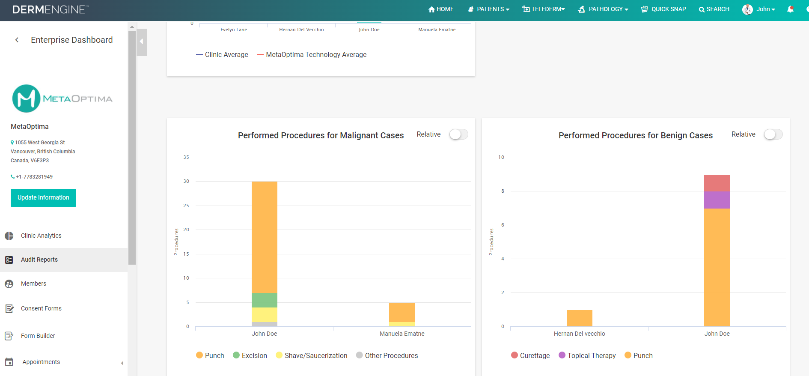This screenshot has width=809, height=376.
Task: Open Quick Snap from navbar
Action: click(663, 9)
